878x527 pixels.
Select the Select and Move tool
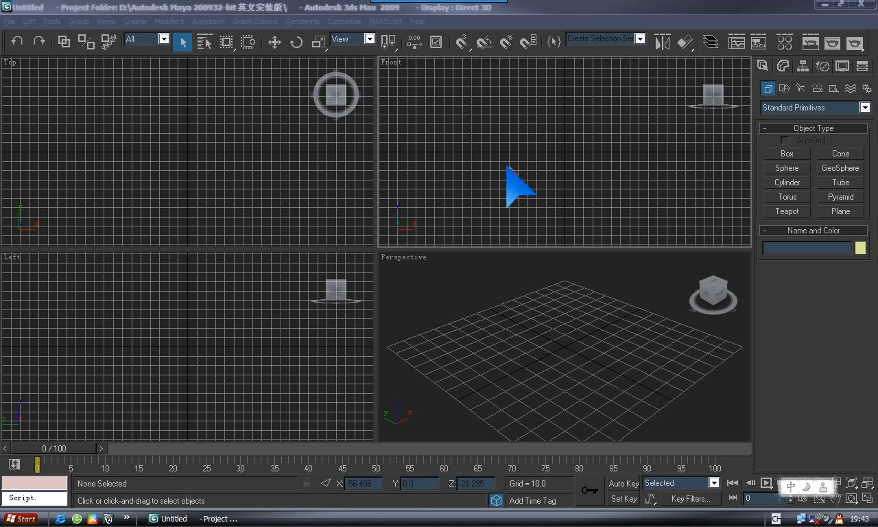pyautogui.click(x=274, y=42)
